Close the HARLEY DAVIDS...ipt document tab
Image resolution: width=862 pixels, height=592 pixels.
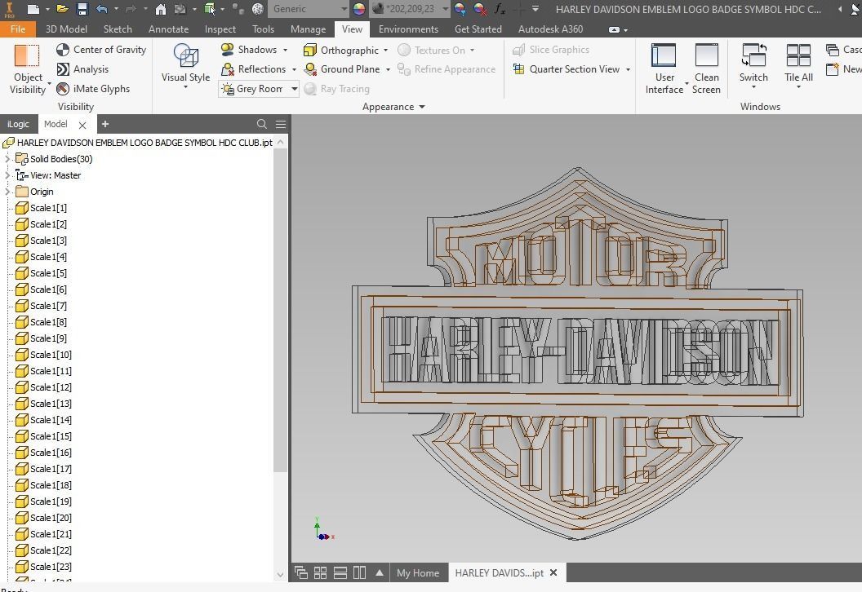click(553, 572)
